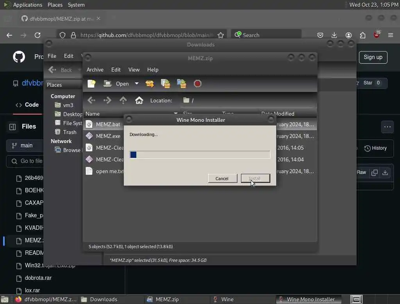Click the archive Location path field

[x=249, y=100]
